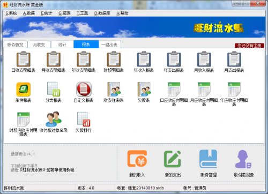The image size is (268, 194).
Task: Add a new income via 新的收入
Action: point(137,159)
